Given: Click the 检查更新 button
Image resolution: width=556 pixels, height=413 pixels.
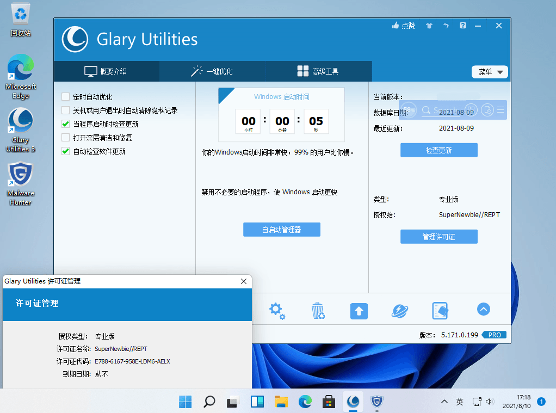Looking at the screenshot, I should click(439, 150).
